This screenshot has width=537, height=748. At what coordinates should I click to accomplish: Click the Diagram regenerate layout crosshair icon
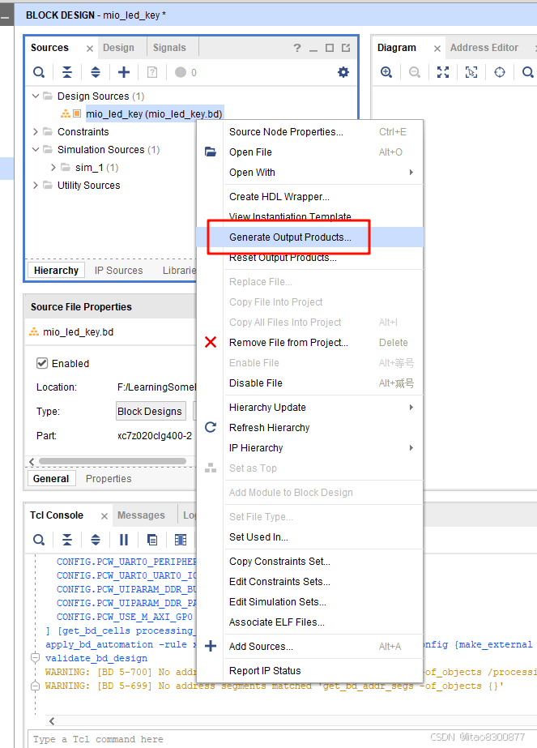tap(499, 72)
